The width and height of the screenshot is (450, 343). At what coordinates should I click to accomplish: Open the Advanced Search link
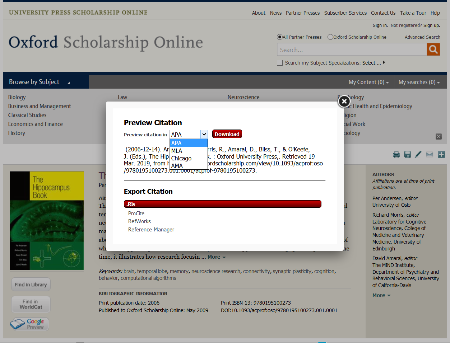click(422, 37)
